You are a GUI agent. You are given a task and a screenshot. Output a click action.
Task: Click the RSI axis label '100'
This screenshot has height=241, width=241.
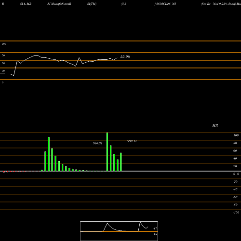click(x=4, y=44)
